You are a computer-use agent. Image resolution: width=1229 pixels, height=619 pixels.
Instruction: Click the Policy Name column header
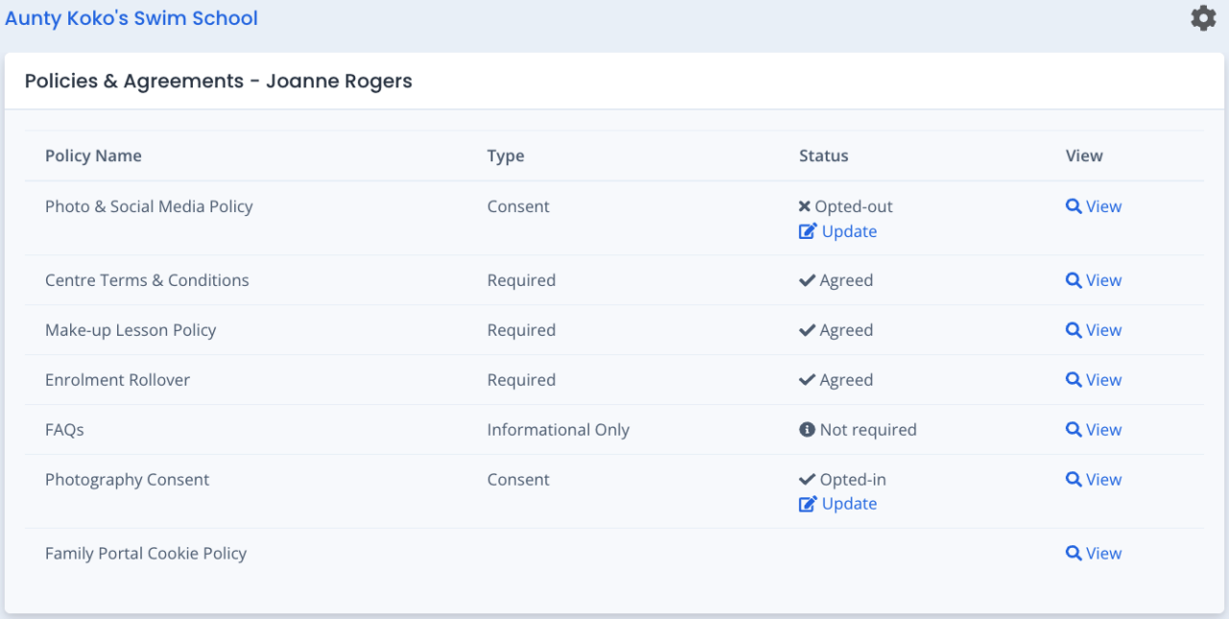[x=93, y=155]
